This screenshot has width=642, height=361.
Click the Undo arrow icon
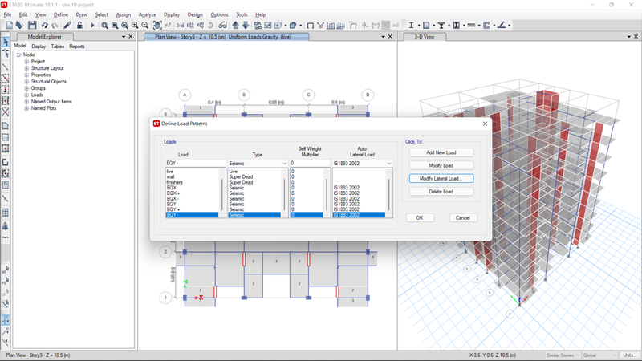(44, 26)
